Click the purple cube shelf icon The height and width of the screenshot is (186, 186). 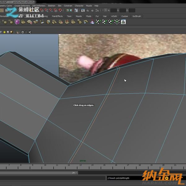pos(17,22)
